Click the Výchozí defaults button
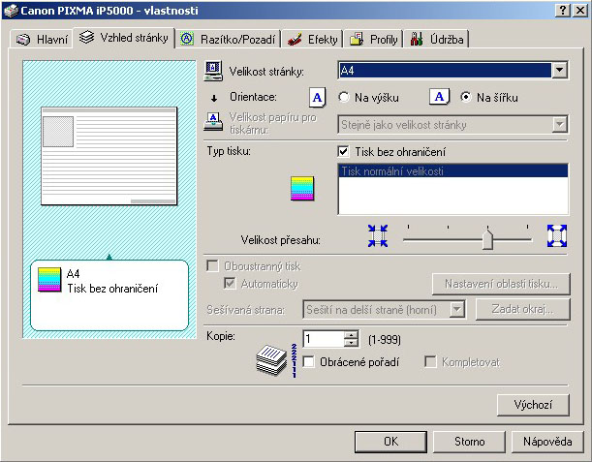The height and width of the screenshot is (462, 592). pos(533,404)
